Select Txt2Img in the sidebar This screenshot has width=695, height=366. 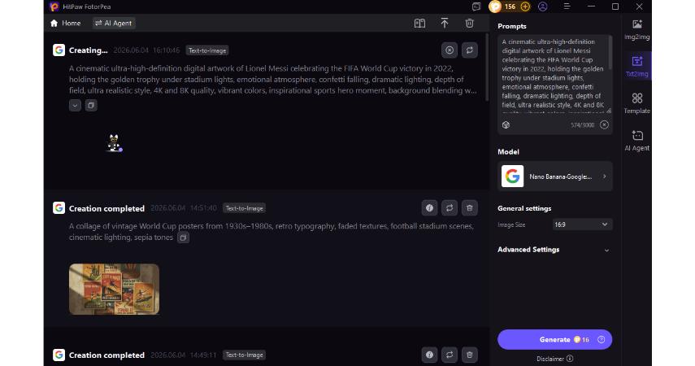(637, 67)
